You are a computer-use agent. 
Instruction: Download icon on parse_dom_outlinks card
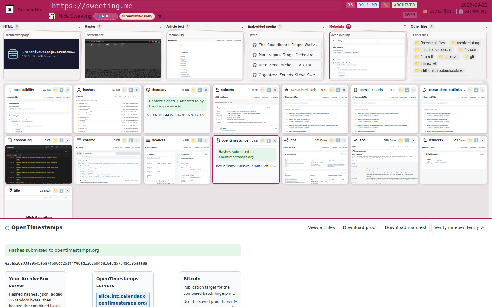pyautogui.click(x=476, y=90)
